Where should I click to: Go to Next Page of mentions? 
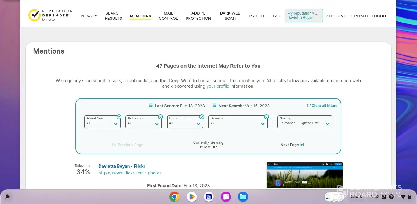pos(292,145)
